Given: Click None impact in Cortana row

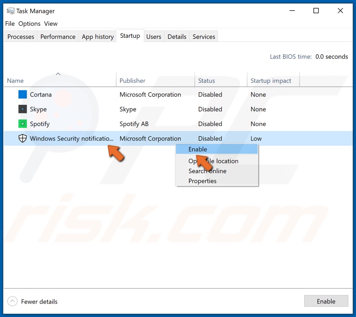Looking at the screenshot, I should pyautogui.click(x=258, y=95).
